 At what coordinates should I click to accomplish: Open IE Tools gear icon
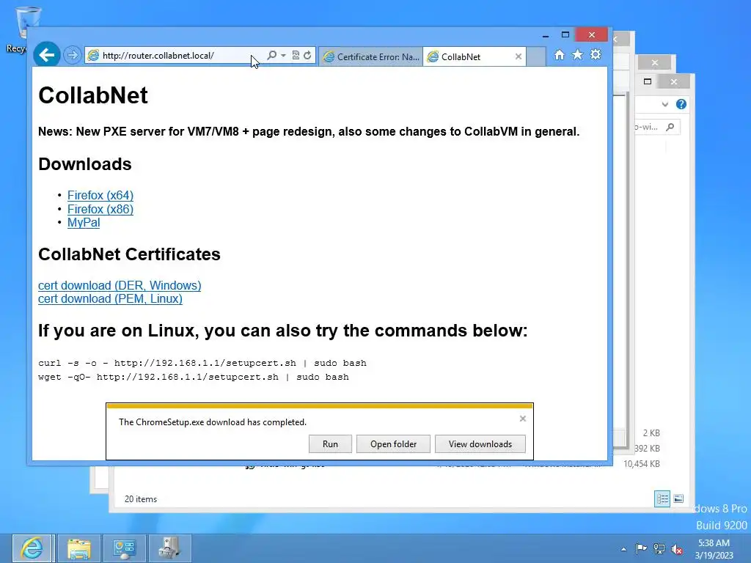click(x=596, y=55)
